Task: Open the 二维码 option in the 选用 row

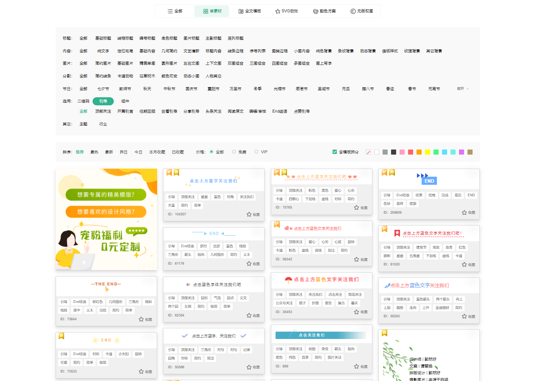Action: click(x=83, y=101)
